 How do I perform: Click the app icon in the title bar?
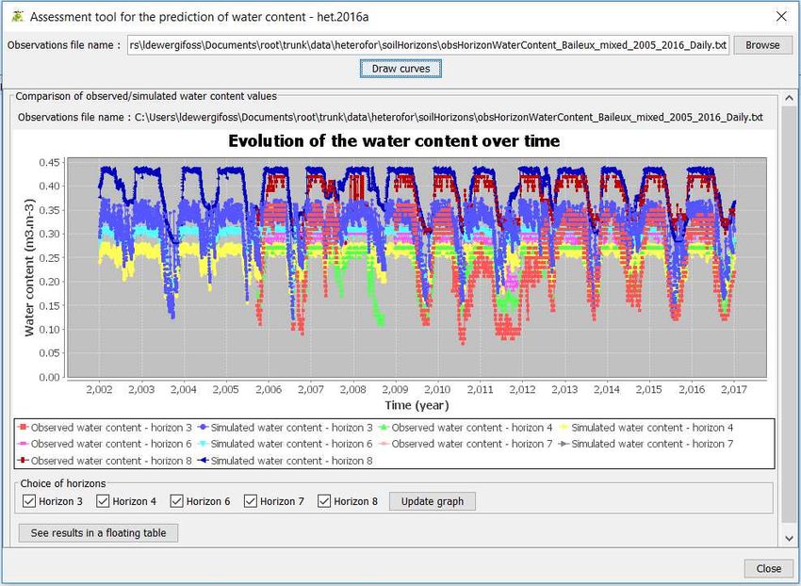tap(17, 16)
